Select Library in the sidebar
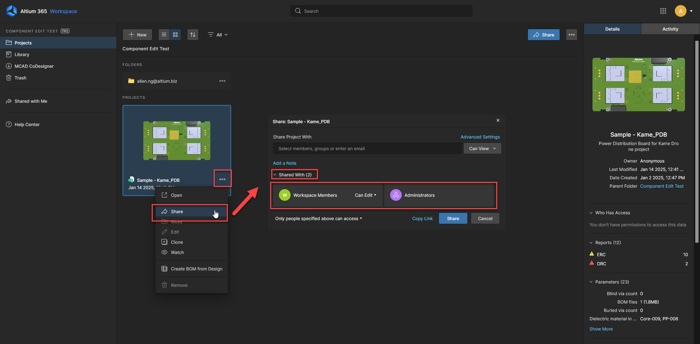Screen dimensions: 700x344 [58, 54]
